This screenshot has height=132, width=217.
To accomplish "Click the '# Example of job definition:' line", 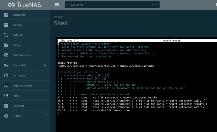I will point(78,72).
